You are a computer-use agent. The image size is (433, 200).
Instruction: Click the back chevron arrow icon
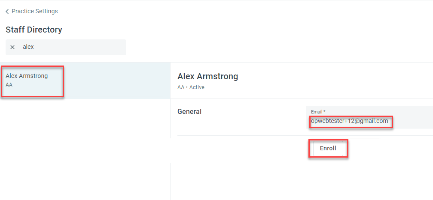pos(7,12)
